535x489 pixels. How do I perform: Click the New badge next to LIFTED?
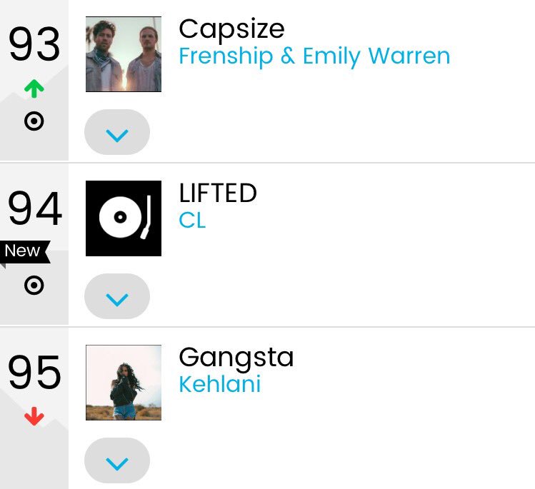click(24, 252)
